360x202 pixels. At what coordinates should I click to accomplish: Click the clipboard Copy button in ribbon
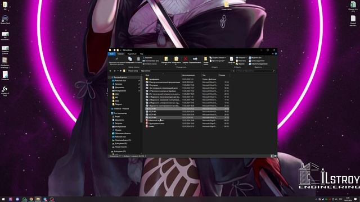[130, 60]
